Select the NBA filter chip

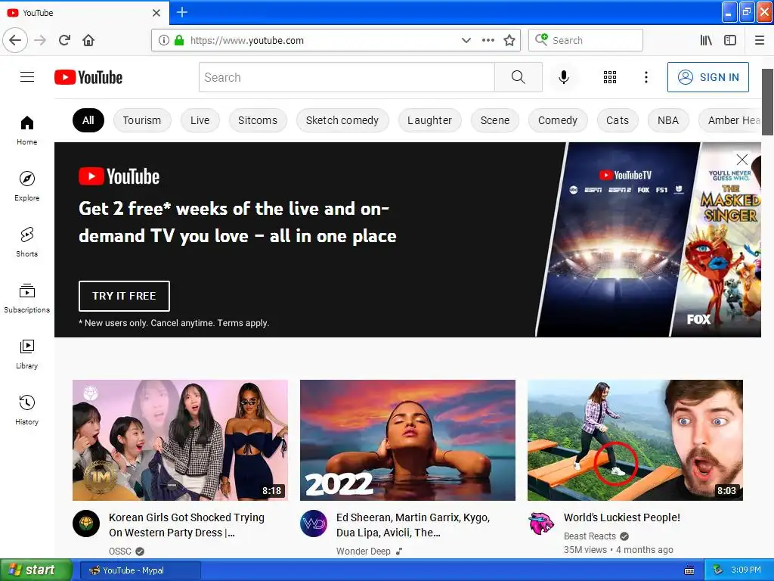(668, 120)
